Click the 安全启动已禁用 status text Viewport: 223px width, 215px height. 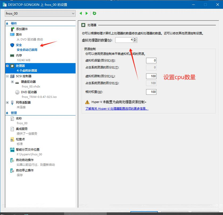point(27,50)
